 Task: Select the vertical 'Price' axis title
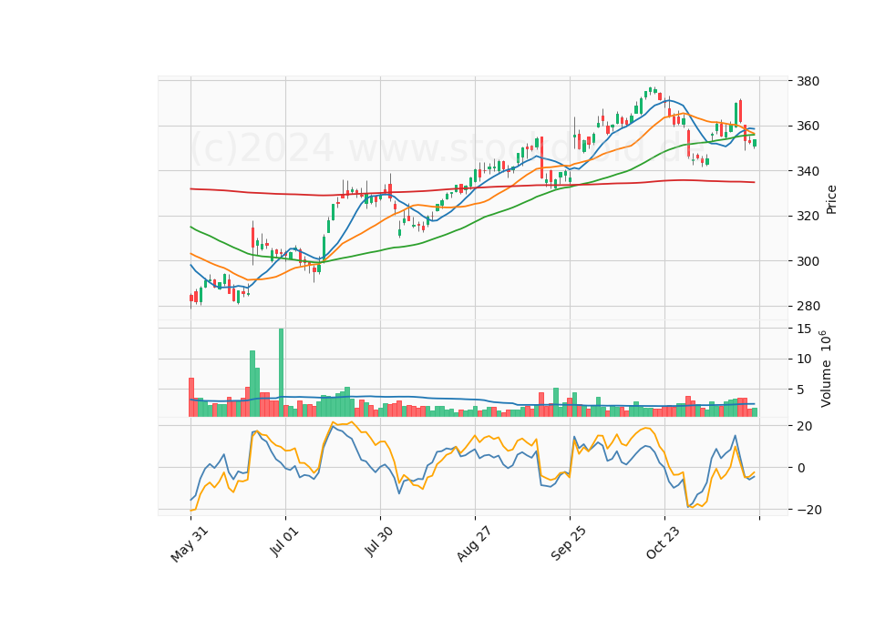[831, 199]
